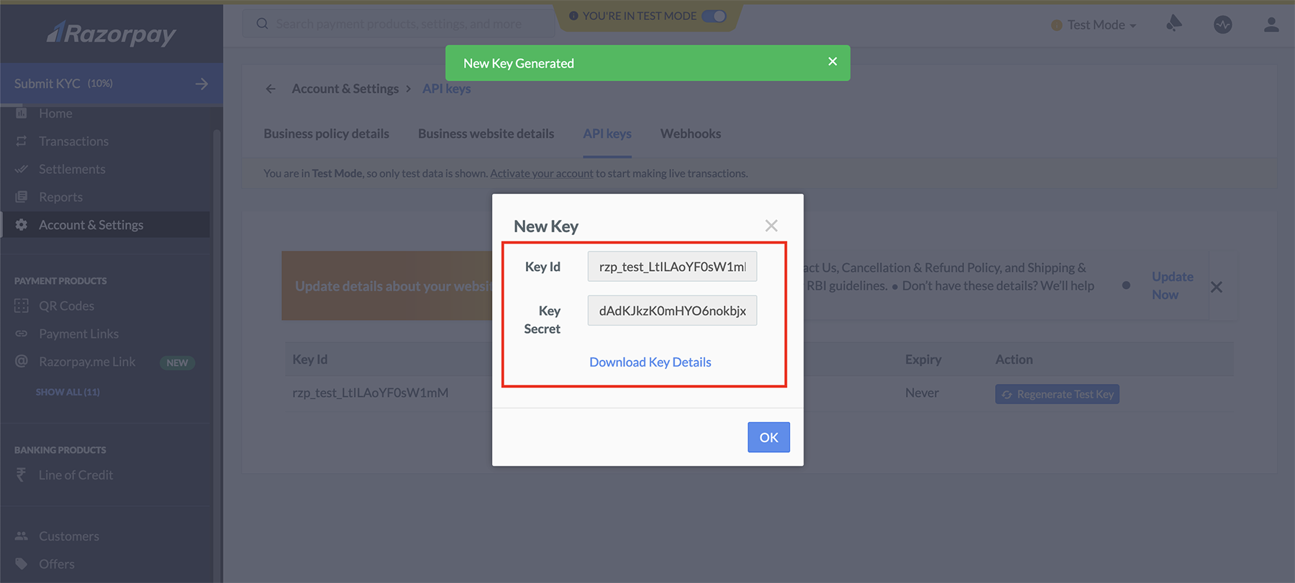1295x583 pixels.
Task: Dismiss the Update details banner
Action: pyautogui.click(x=1217, y=287)
